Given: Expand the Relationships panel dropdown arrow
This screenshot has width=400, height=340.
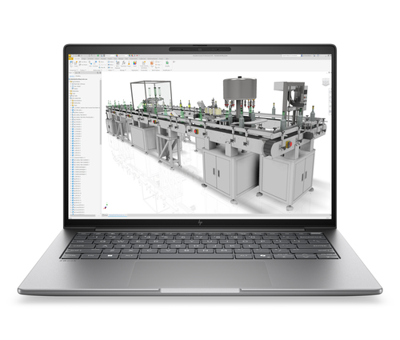Looking at the screenshot, I should (101, 70).
